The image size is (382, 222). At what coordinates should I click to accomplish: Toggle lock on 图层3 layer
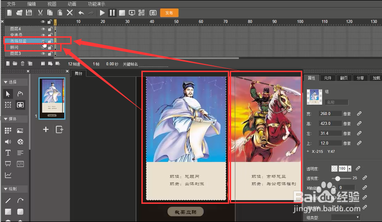[x=50, y=53]
